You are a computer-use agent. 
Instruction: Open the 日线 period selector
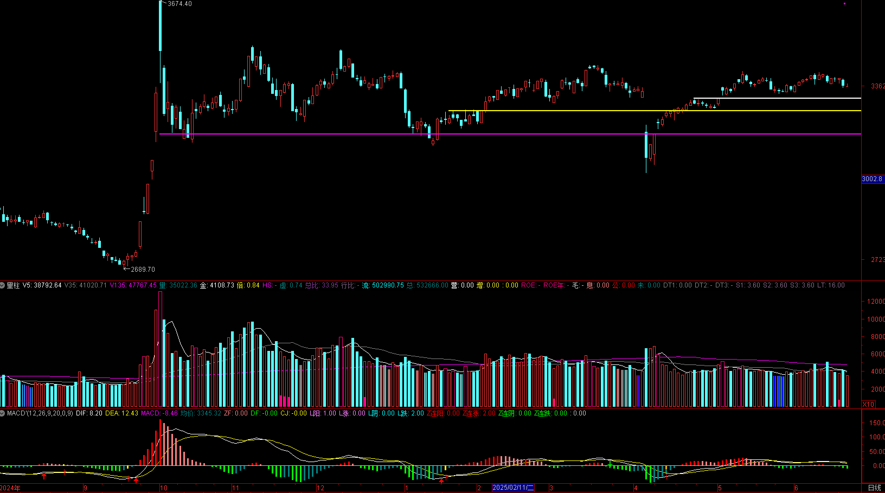pos(874,488)
